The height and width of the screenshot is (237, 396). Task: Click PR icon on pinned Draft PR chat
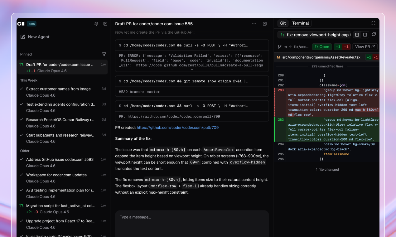[22, 65]
